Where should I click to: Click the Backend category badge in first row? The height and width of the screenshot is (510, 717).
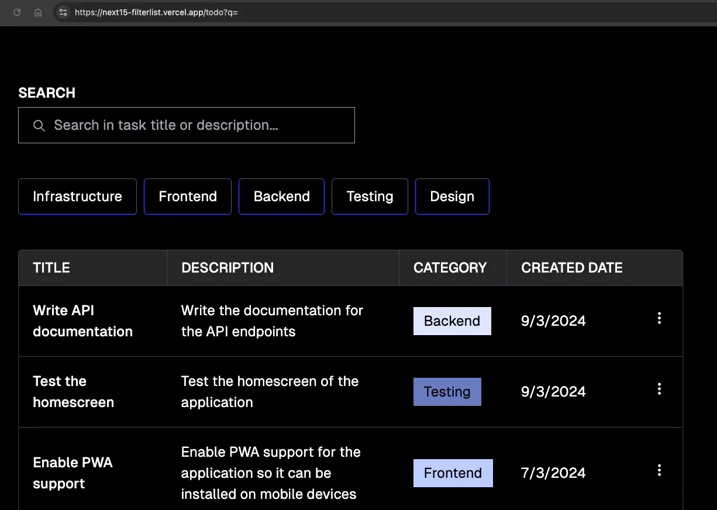coord(452,321)
